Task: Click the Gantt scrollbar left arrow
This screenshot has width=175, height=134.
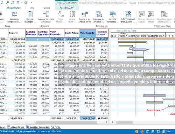Action: [112, 122]
